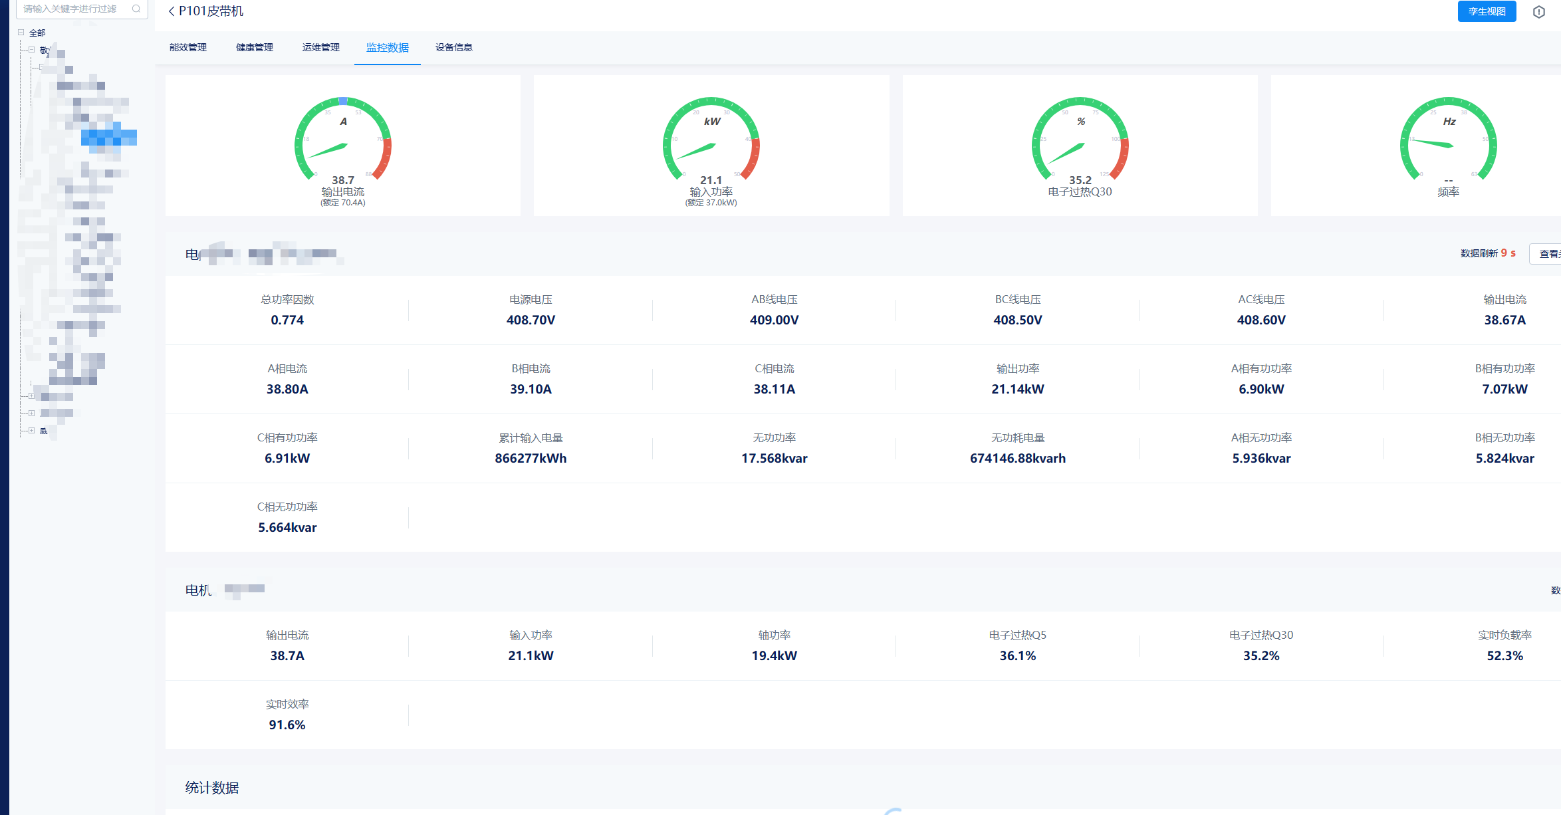Click the B相有功功率 value 7.07kW
Viewport: 1561px width, 815px height.
point(1505,389)
